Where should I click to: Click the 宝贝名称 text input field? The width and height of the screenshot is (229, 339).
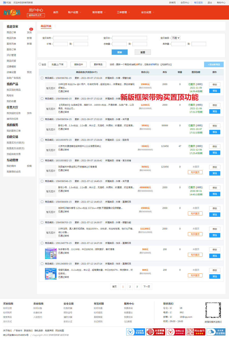tap(70, 38)
